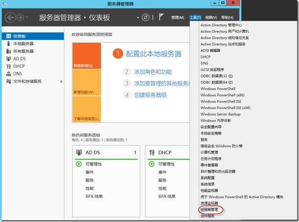This screenshot has width=299, height=222.
Task: Open 组策略管理 from Tools menu
Action: click(x=209, y=210)
